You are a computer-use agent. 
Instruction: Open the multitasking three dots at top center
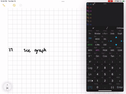[63, 2]
